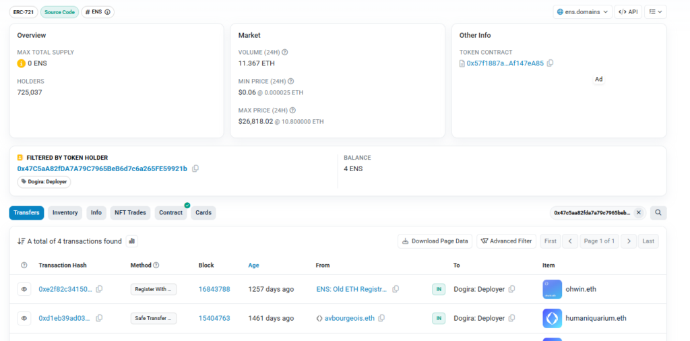Preview transaction 0xe2f82c34150 with eye icon

(x=24, y=289)
